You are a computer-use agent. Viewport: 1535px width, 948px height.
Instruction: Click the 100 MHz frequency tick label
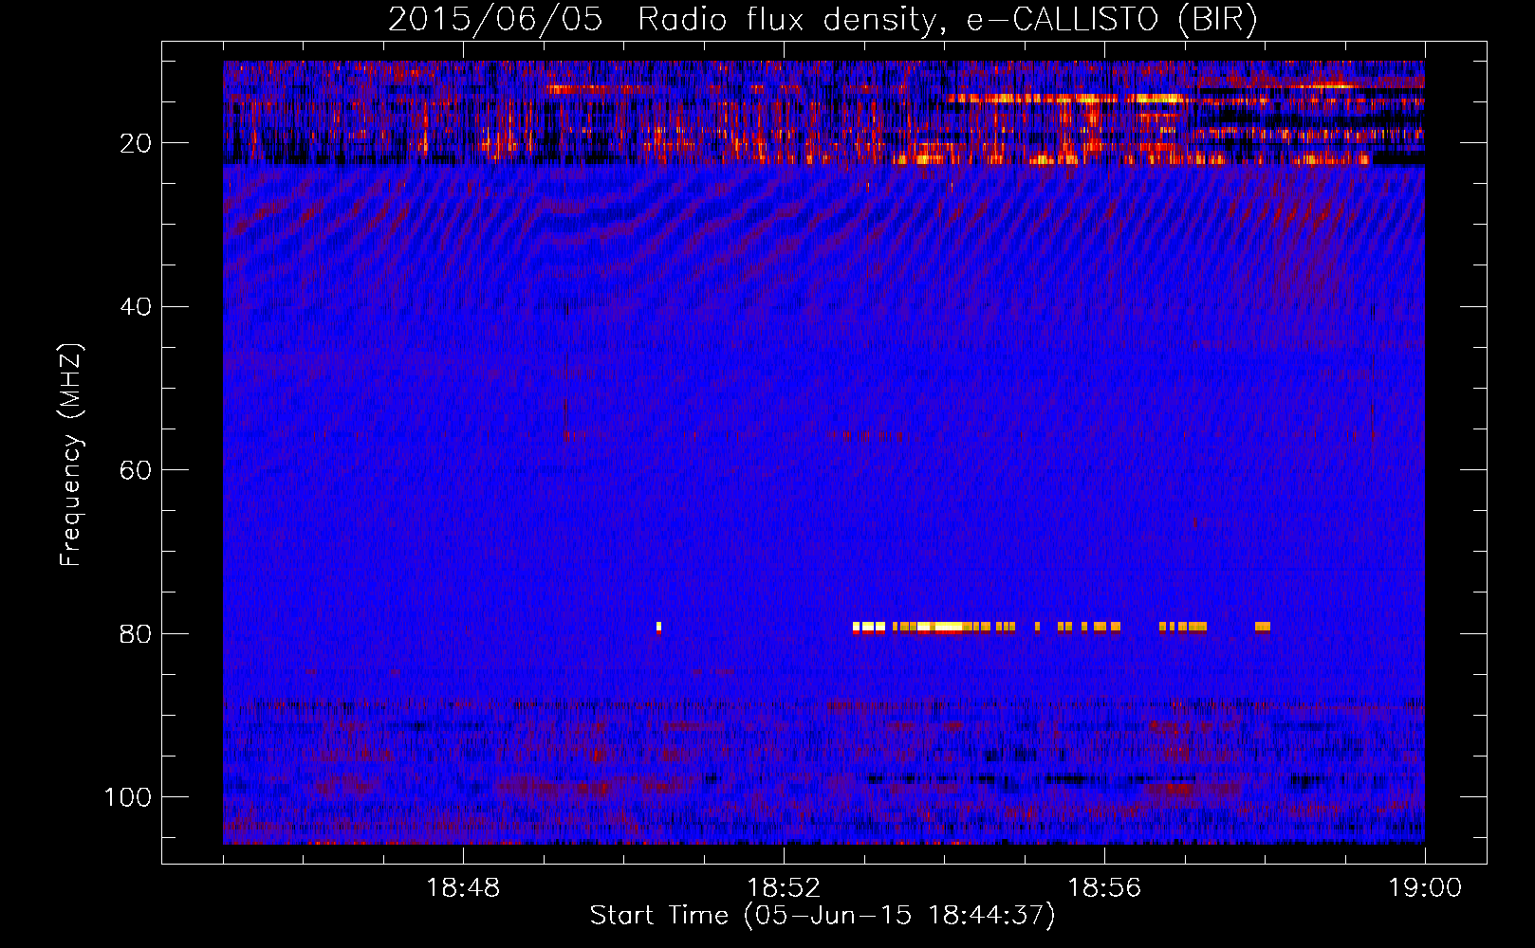coord(128,797)
